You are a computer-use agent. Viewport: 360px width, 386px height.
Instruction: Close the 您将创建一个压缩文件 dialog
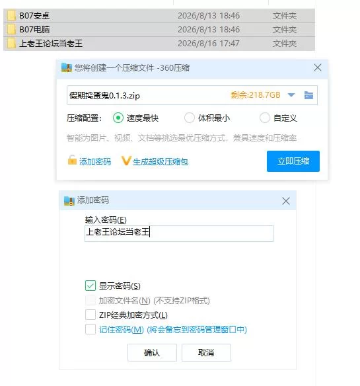(318, 67)
